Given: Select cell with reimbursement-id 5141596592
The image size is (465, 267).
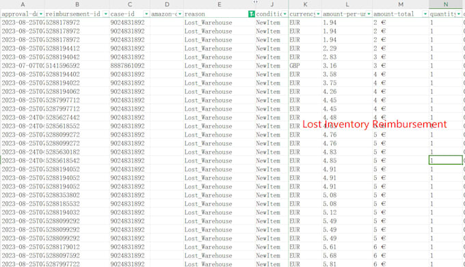Looking at the screenshot, I should 77,66.
